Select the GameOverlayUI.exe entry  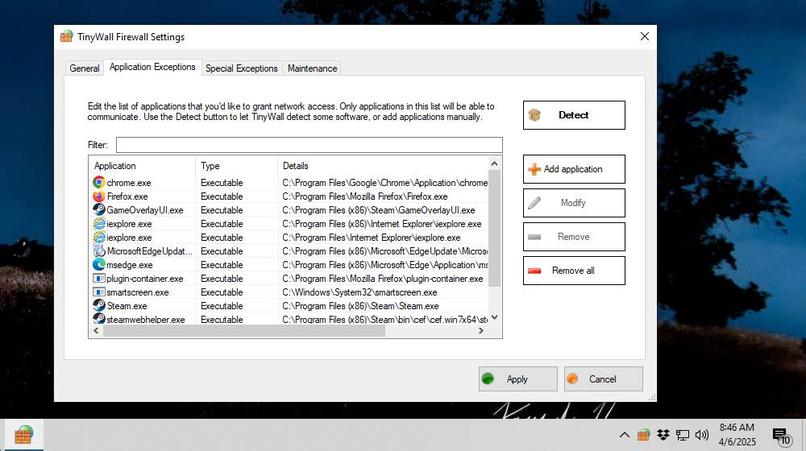click(145, 209)
